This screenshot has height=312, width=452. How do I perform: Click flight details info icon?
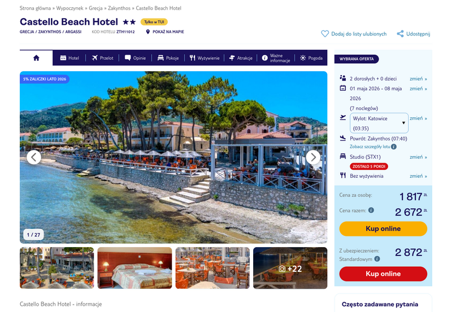tap(394, 147)
